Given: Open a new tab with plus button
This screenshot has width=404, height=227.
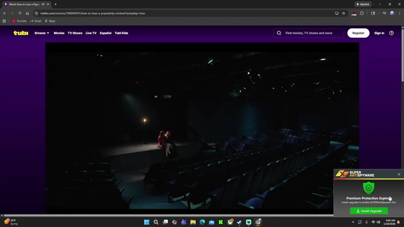Looking at the screenshot, I should click(56, 4).
